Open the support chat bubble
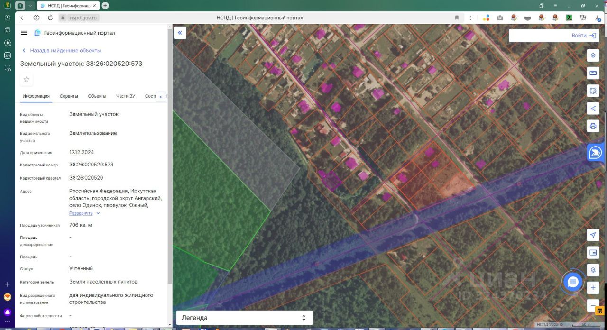The image size is (607, 330). (573, 283)
